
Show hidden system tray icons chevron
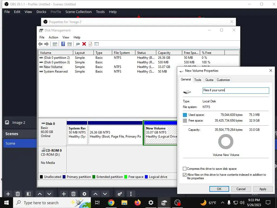tap(223, 203)
